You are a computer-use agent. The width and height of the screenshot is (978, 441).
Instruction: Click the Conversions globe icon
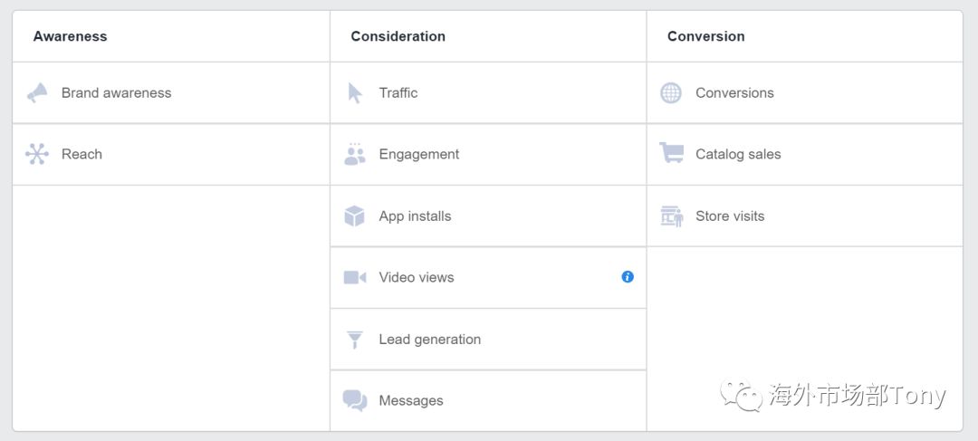click(671, 92)
